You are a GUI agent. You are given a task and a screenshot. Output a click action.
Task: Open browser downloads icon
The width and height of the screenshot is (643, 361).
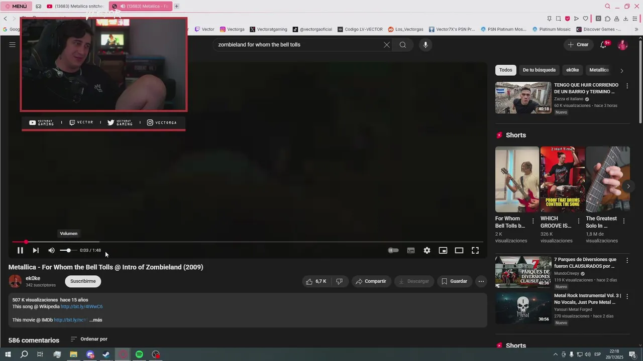[x=625, y=19]
